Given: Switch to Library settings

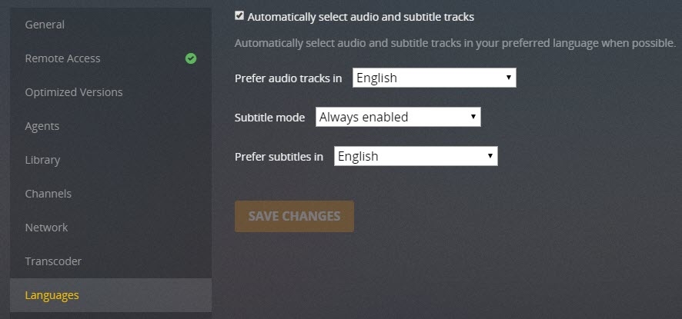Looking at the screenshot, I should click(42, 160).
